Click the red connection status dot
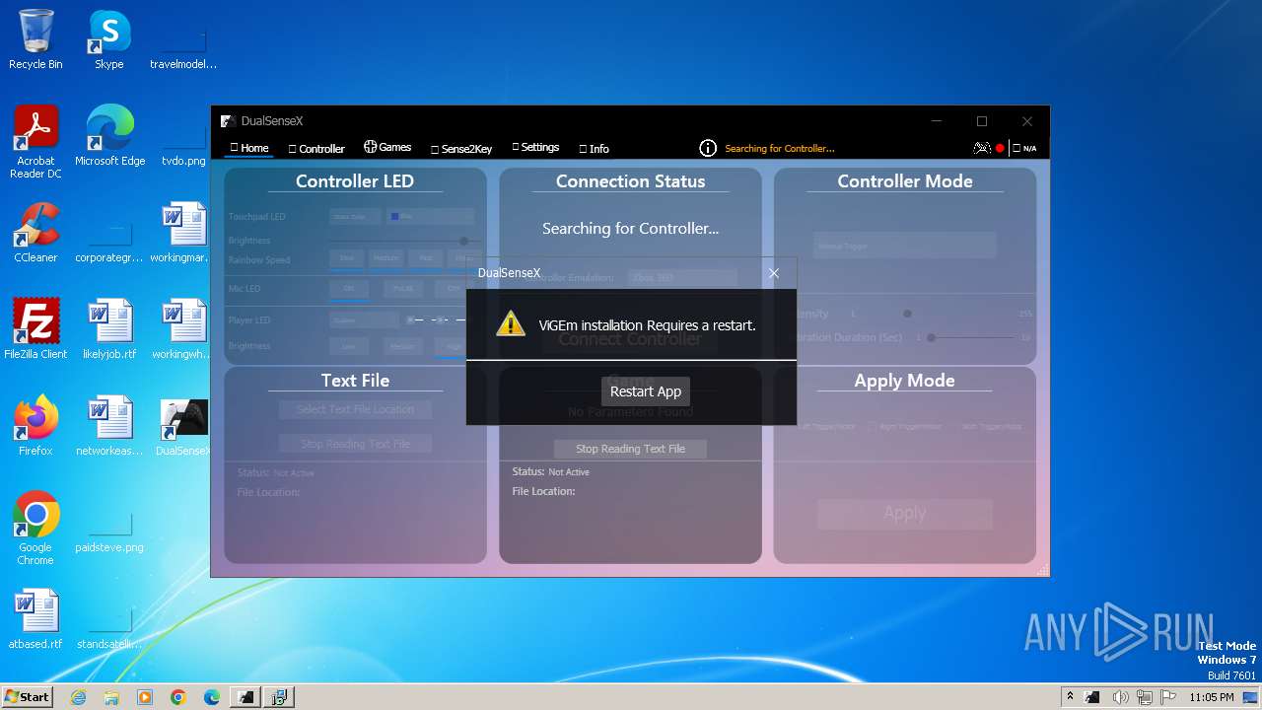1262x710 pixels. pyautogui.click(x=1000, y=148)
